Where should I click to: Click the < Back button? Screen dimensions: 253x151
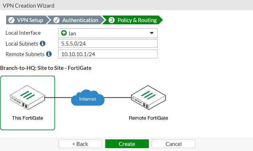click(80, 144)
